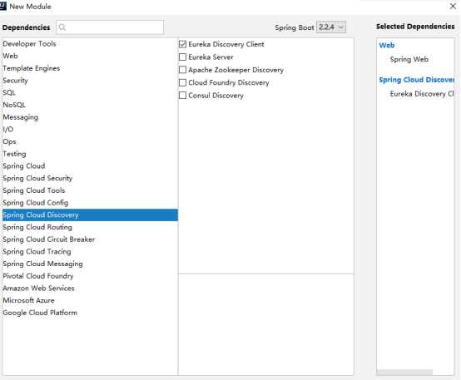Enable Apache Zookeeper Discovery checkbox
The image size is (461, 380).
[x=182, y=70]
